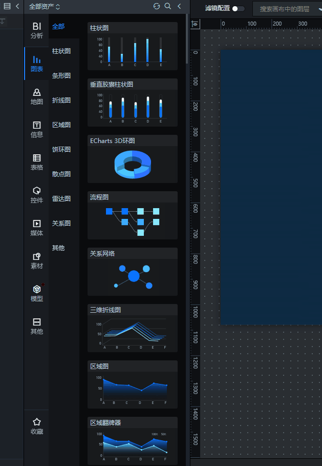Toggle ruler guide visibility eye icon

point(195,24)
